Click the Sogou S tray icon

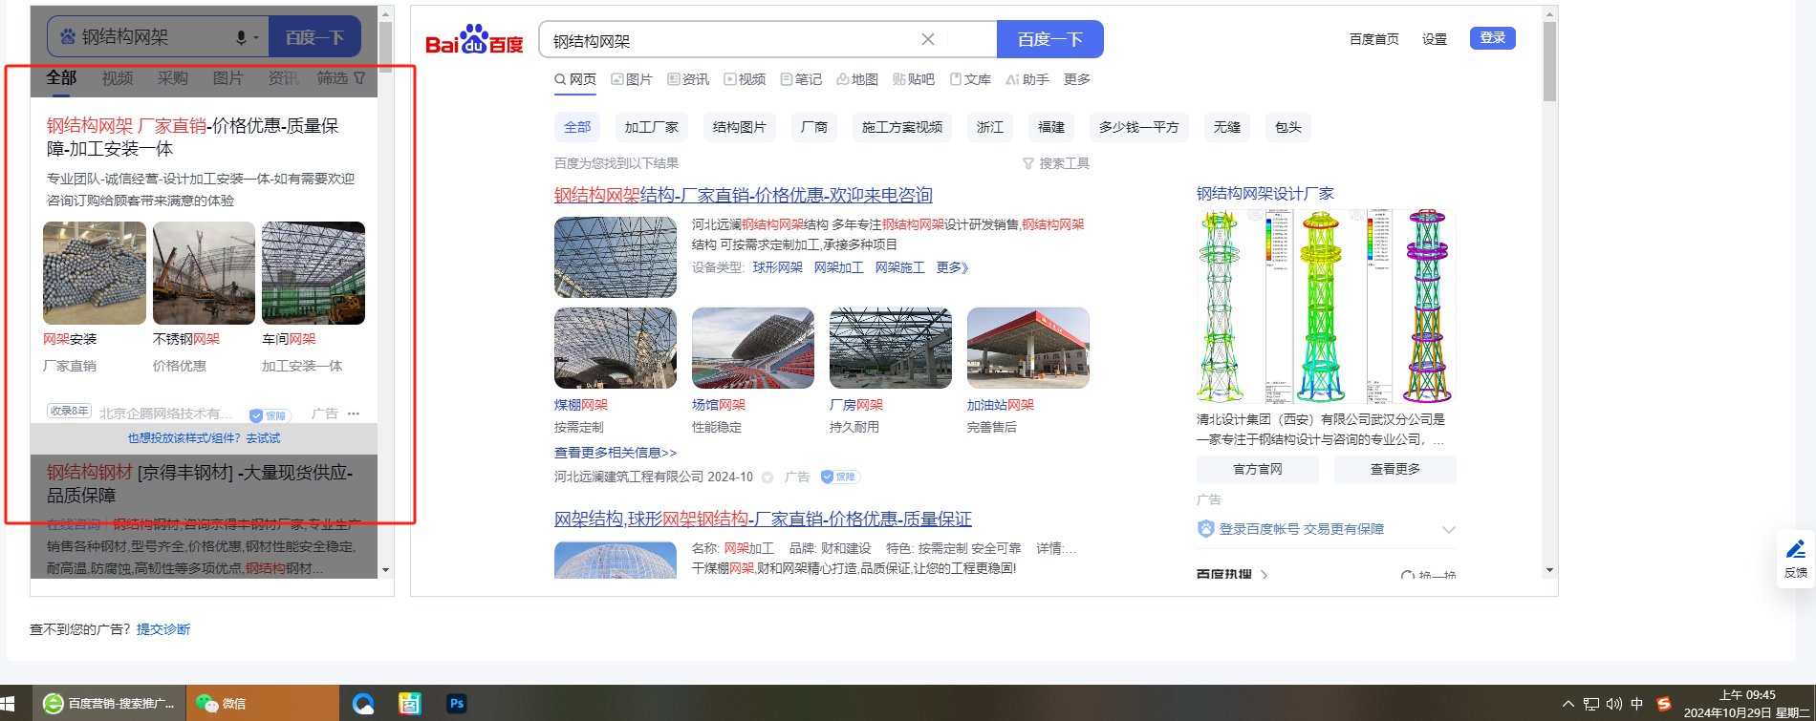click(x=1664, y=704)
